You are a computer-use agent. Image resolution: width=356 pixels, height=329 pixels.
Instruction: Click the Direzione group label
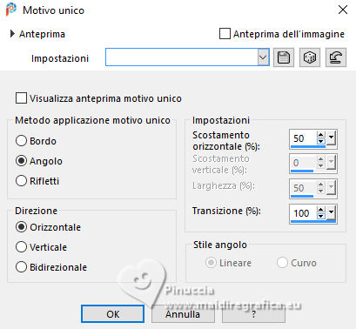coord(37,211)
